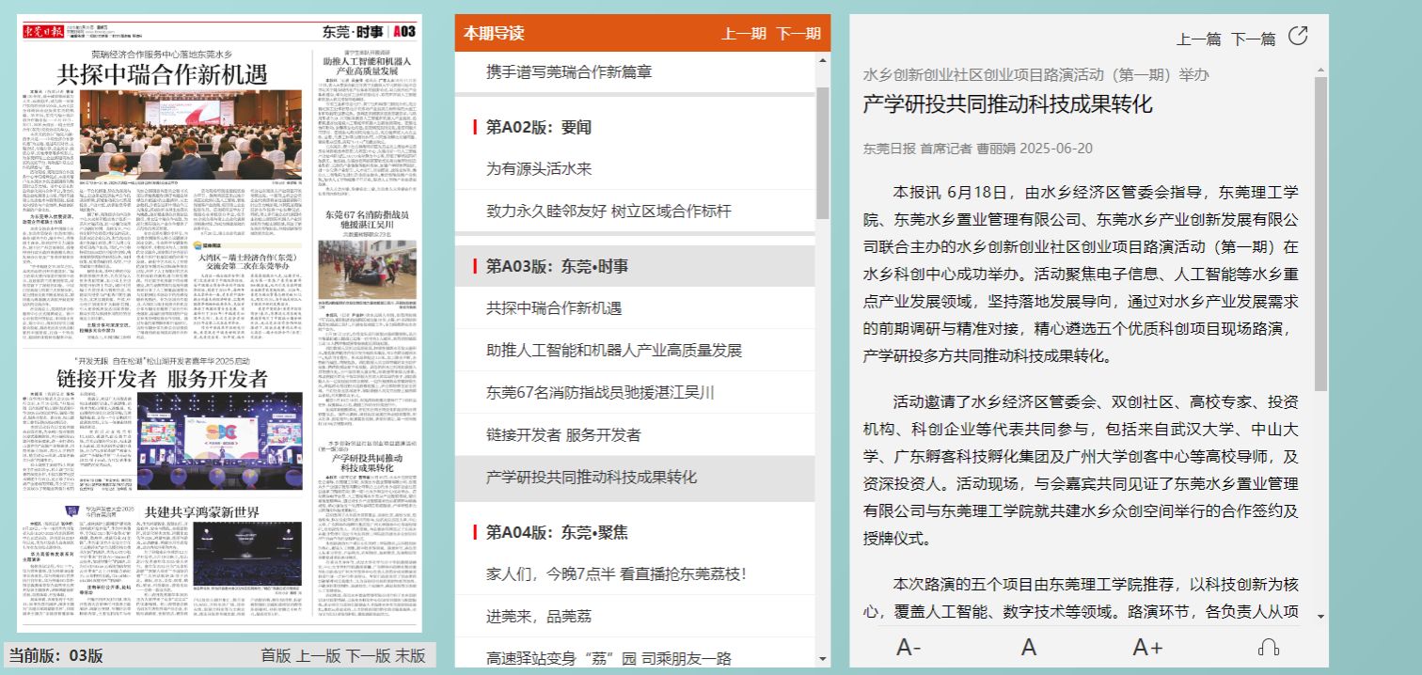Click the share icon beside 下一篇
Image resolution: width=1422 pixels, height=675 pixels.
[x=1298, y=38]
